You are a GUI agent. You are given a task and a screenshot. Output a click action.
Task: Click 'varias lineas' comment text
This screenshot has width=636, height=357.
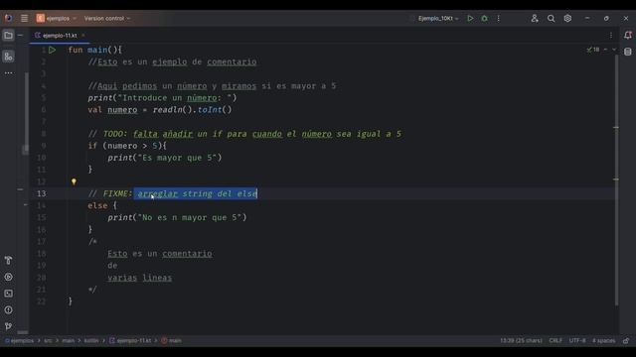coord(139,278)
